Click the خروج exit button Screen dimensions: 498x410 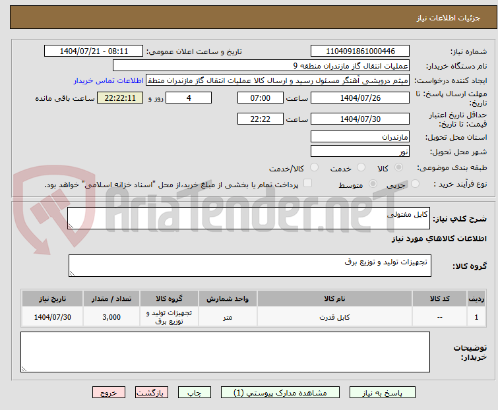pyautogui.click(x=109, y=393)
